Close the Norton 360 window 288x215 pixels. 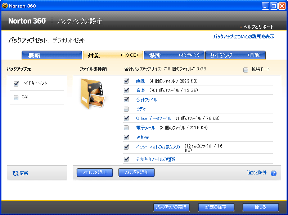[x=282, y=6]
